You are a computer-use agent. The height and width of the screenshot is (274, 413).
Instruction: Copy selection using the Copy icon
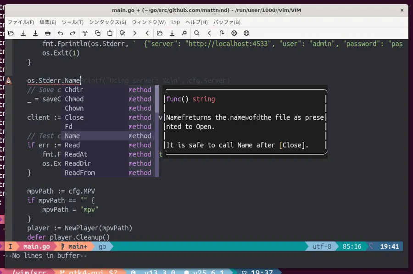(x=97, y=33)
